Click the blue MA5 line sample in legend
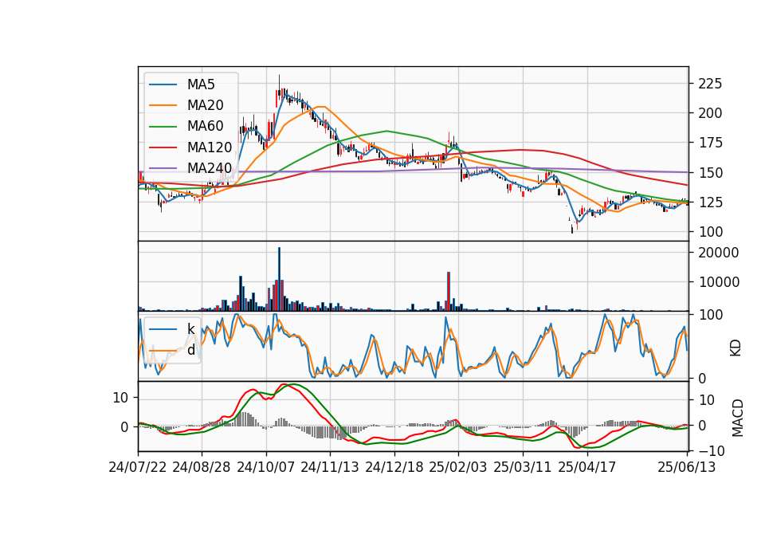 pyautogui.click(x=163, y=84)
